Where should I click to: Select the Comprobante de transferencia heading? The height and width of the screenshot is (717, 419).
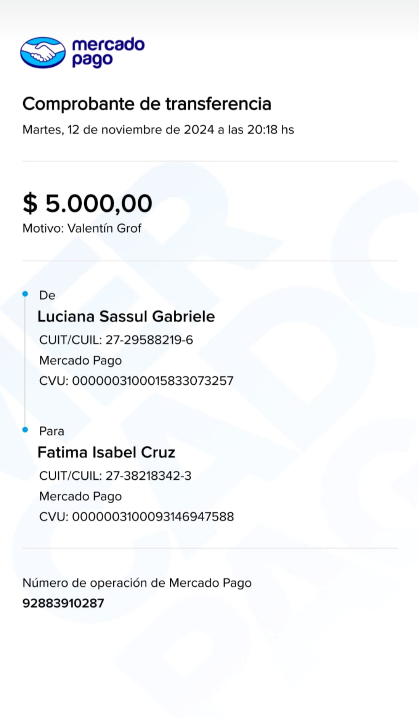pos(147,104)
